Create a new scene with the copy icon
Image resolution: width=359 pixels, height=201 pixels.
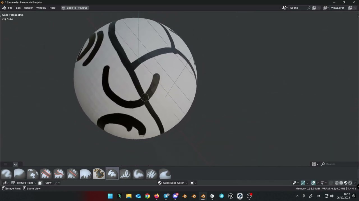tap(314, 8)
